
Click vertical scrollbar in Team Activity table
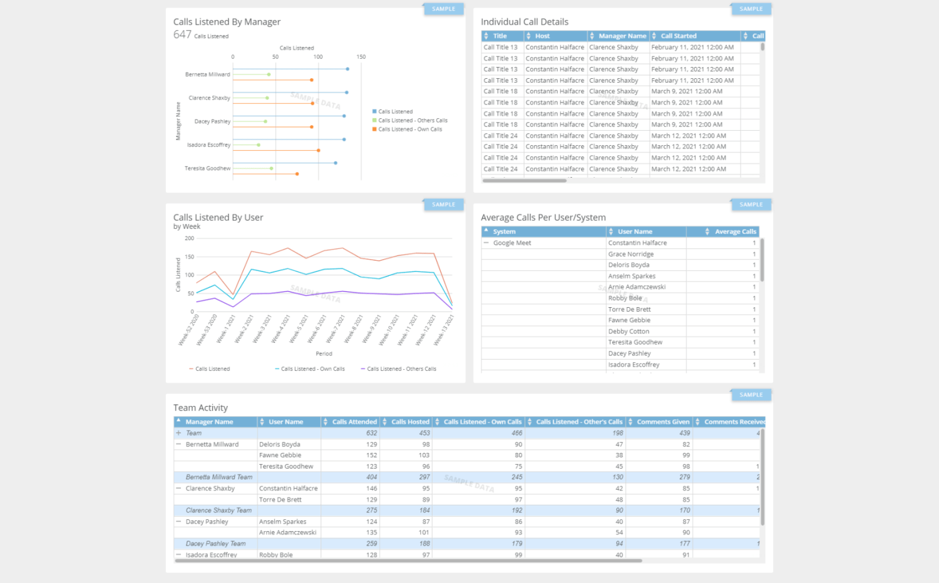762,477
